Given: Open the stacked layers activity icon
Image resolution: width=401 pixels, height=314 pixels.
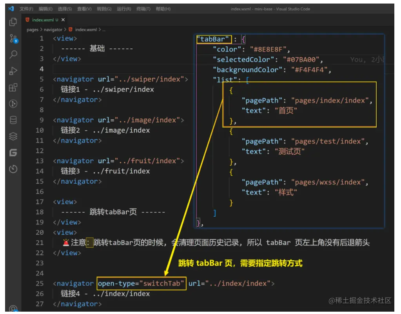Looking at the screenshot, I should (13, 136).
